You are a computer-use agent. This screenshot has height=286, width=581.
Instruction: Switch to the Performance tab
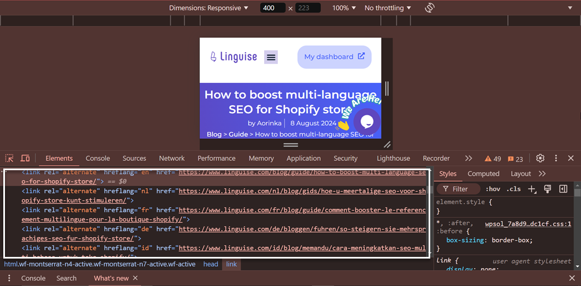(x=216, y=158)
